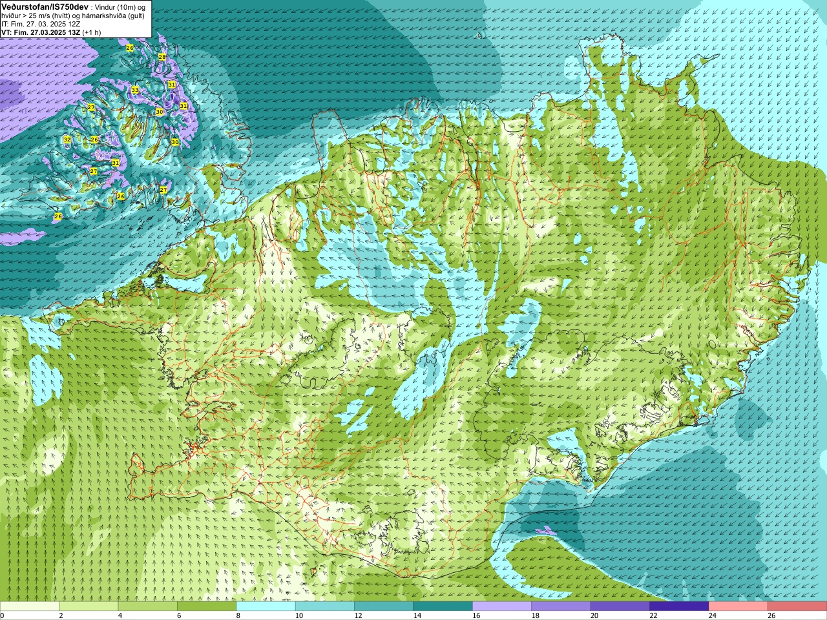Click the legend scale label 26 in the color bar
Viewport: 827px width, 620px height.
(x=771, y=615)
